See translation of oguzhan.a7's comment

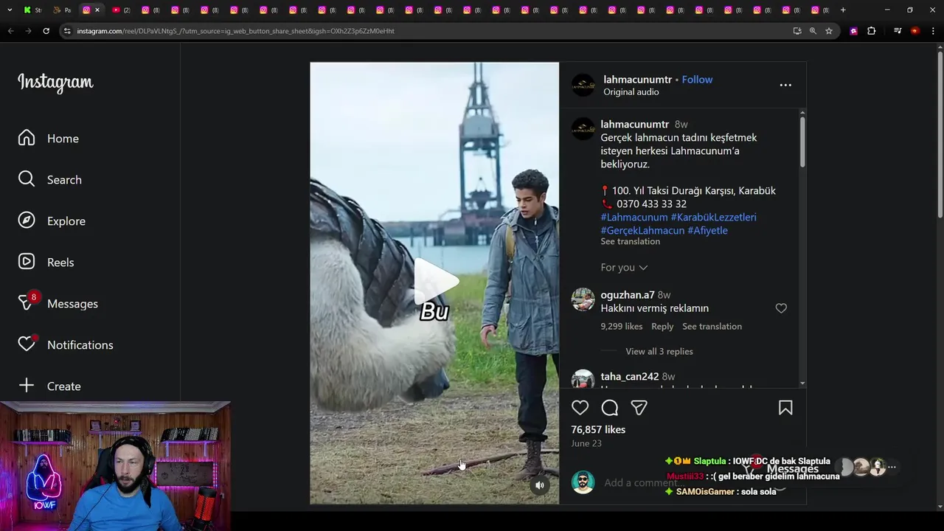712,327
